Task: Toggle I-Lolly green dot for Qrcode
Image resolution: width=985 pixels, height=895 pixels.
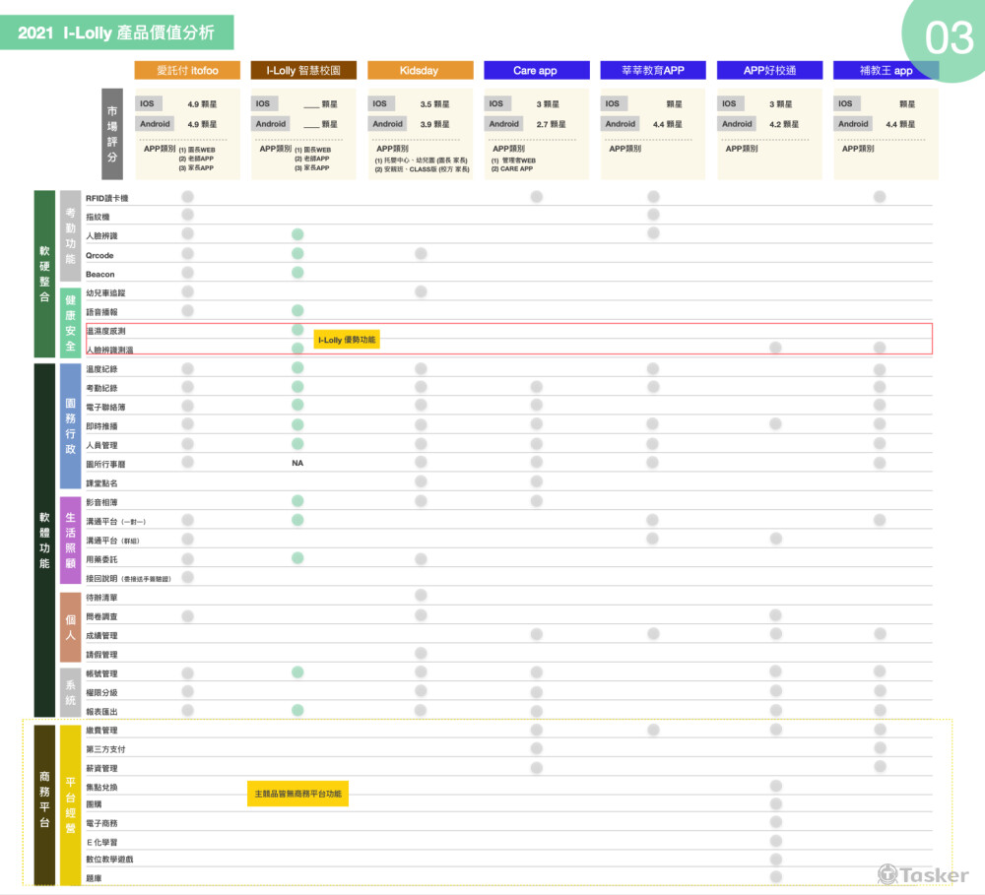Action: tap(297, 254)
